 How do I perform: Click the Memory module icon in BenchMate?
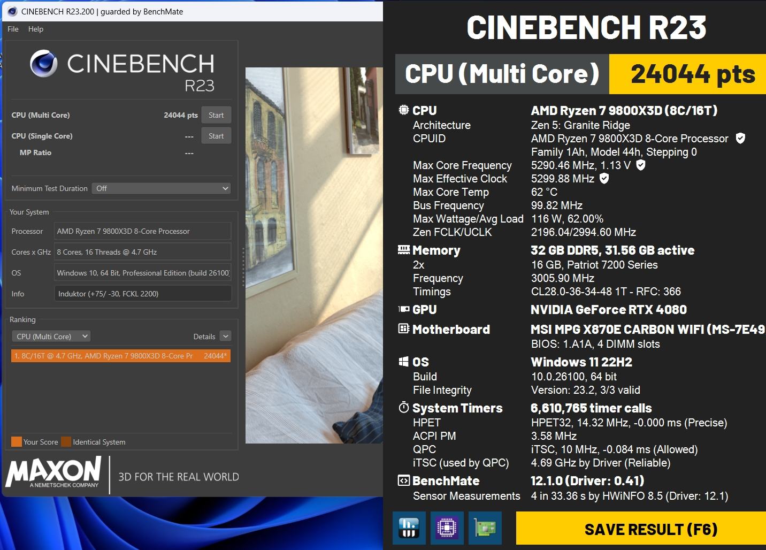404,250
